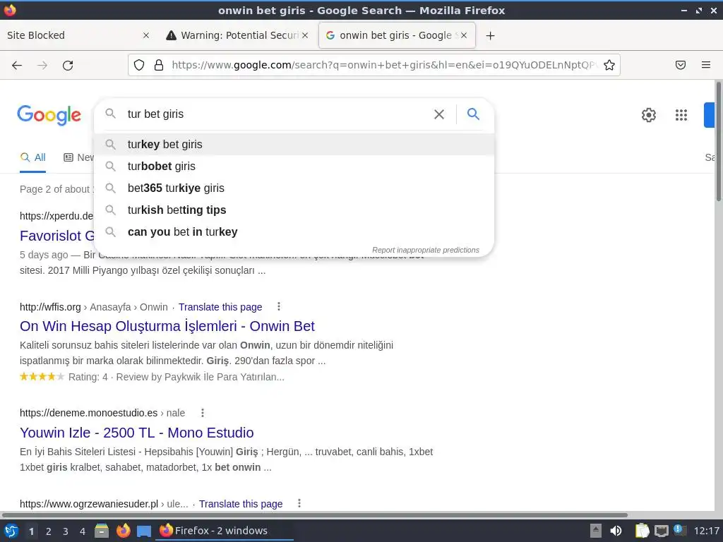The image size is (723, 542).
Task: Open 'Youwin Izle - 2500 TL' result
Action: (136, 433)
